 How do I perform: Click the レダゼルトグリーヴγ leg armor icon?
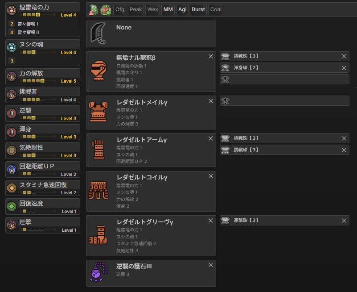[x=98, y=235]
